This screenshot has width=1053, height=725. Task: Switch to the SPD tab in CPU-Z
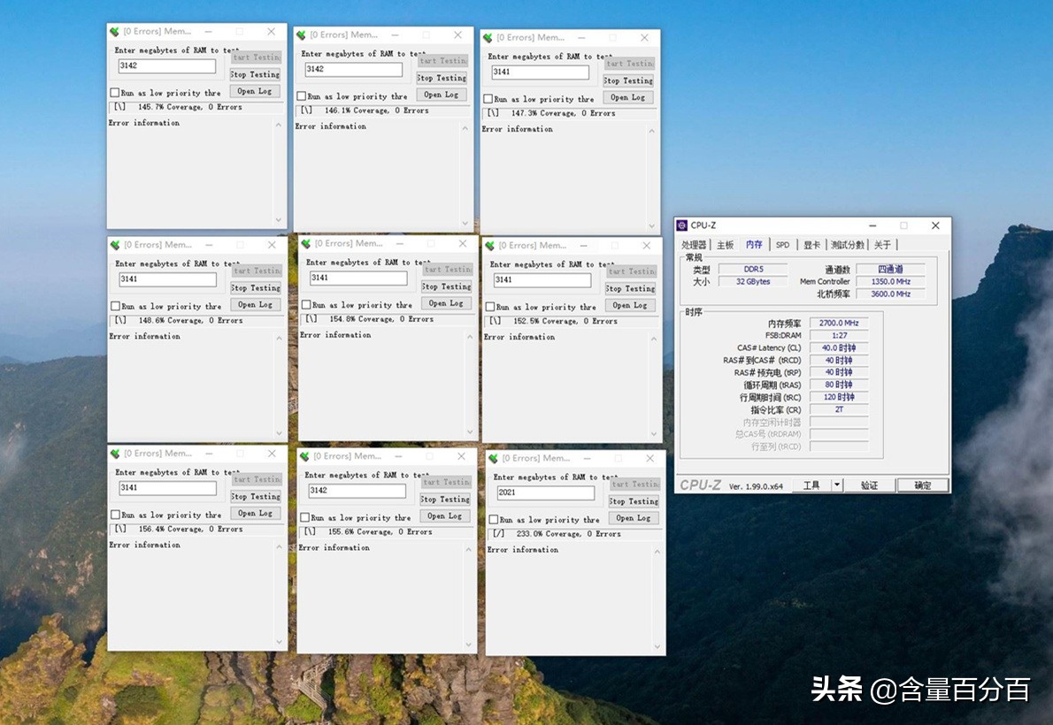[781, 244]
